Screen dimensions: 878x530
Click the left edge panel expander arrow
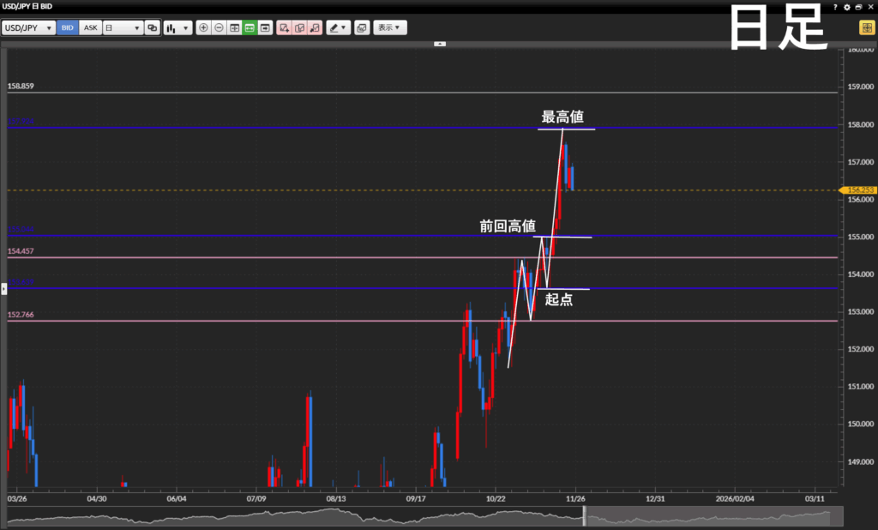tap(3, 288)
